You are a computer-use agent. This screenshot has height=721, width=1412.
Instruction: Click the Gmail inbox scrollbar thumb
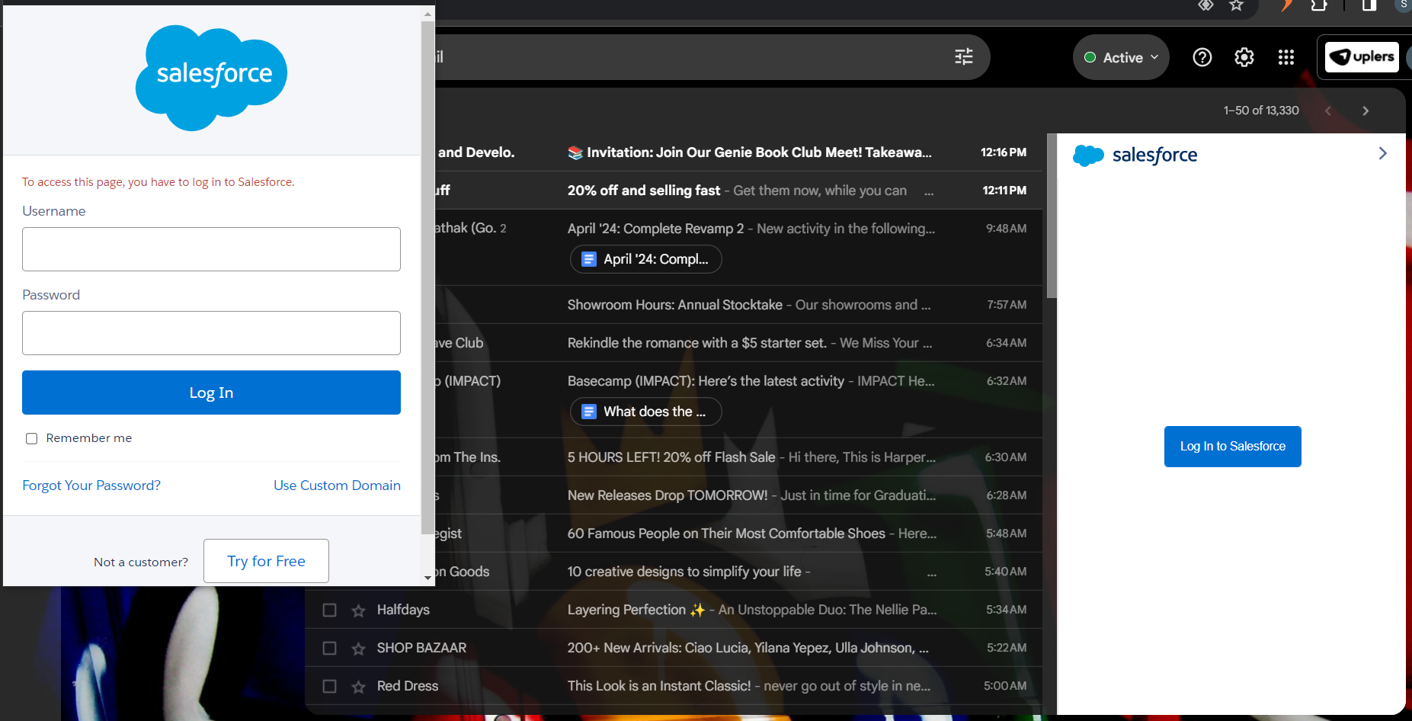tap(1052, 216)
